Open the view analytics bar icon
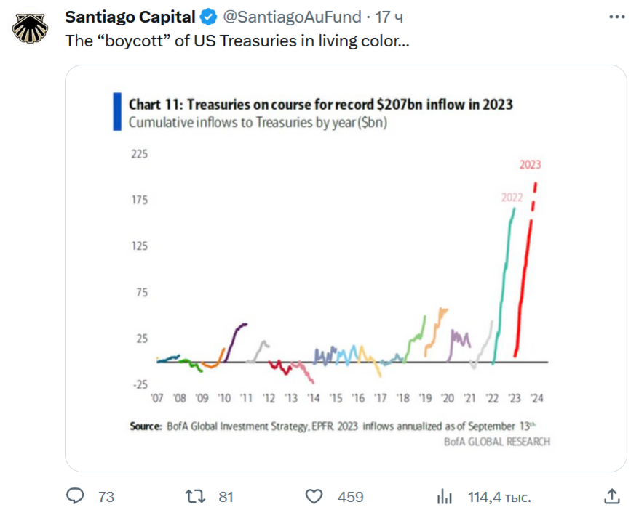639x518 pixels. coord(443,496)
